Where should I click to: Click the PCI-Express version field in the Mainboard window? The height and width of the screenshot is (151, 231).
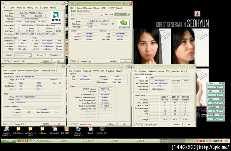tap(42, 110)
